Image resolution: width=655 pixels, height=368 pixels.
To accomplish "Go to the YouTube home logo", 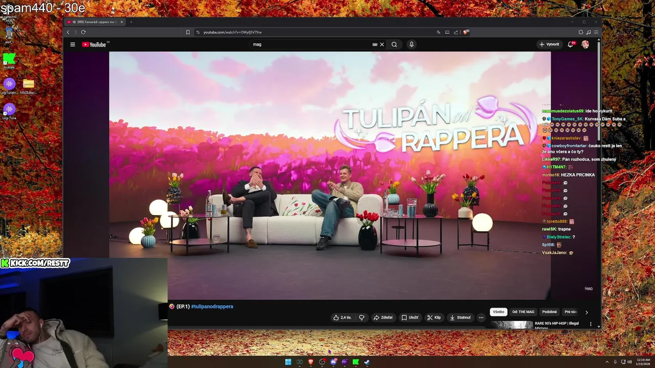I will (95, 44).
